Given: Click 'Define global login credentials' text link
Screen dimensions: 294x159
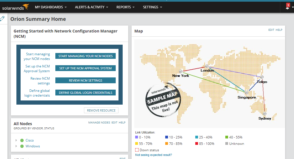Looking at the screenshot, I should pyautogui.click(x=37, y=93).
